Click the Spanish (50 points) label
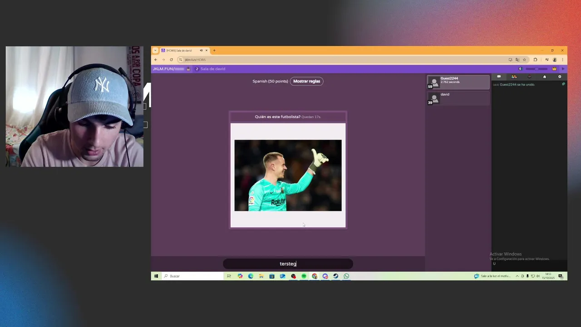Viewport: 581px width, 327px height. click(x=270, y=81)
